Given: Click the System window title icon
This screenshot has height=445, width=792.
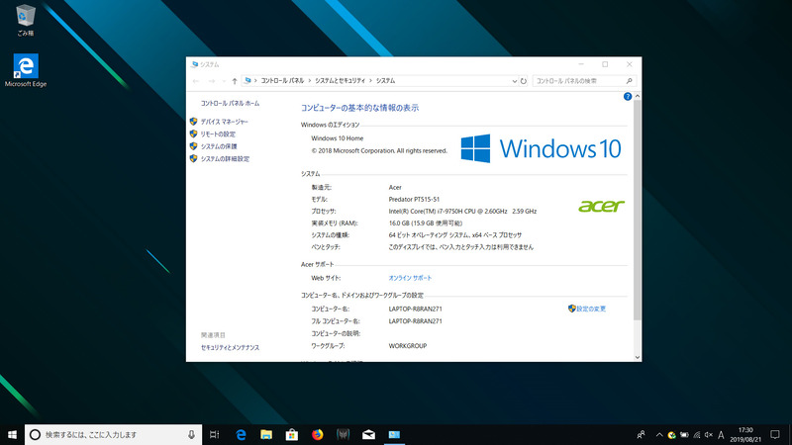Looking at the screenshot, I should point(194,64).
